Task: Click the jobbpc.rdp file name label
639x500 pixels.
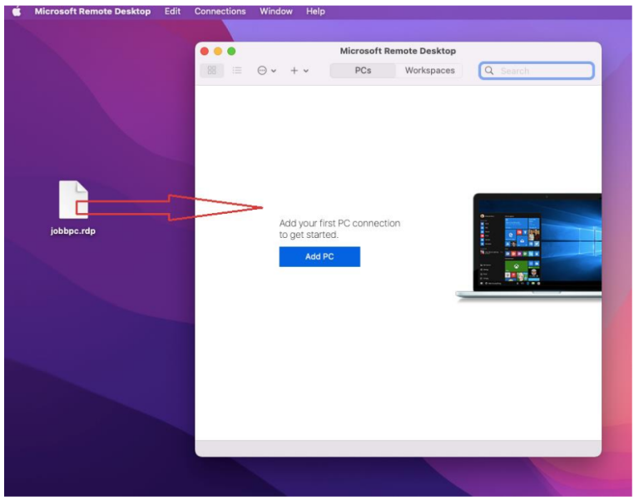Action: click(x=73, y=231)
